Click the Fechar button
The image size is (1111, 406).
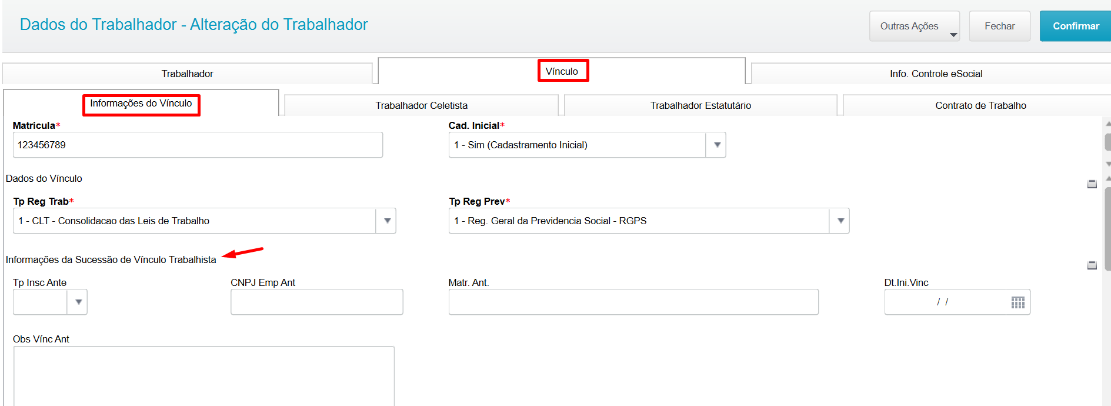pyautogui.click(x=1000, y=26)
